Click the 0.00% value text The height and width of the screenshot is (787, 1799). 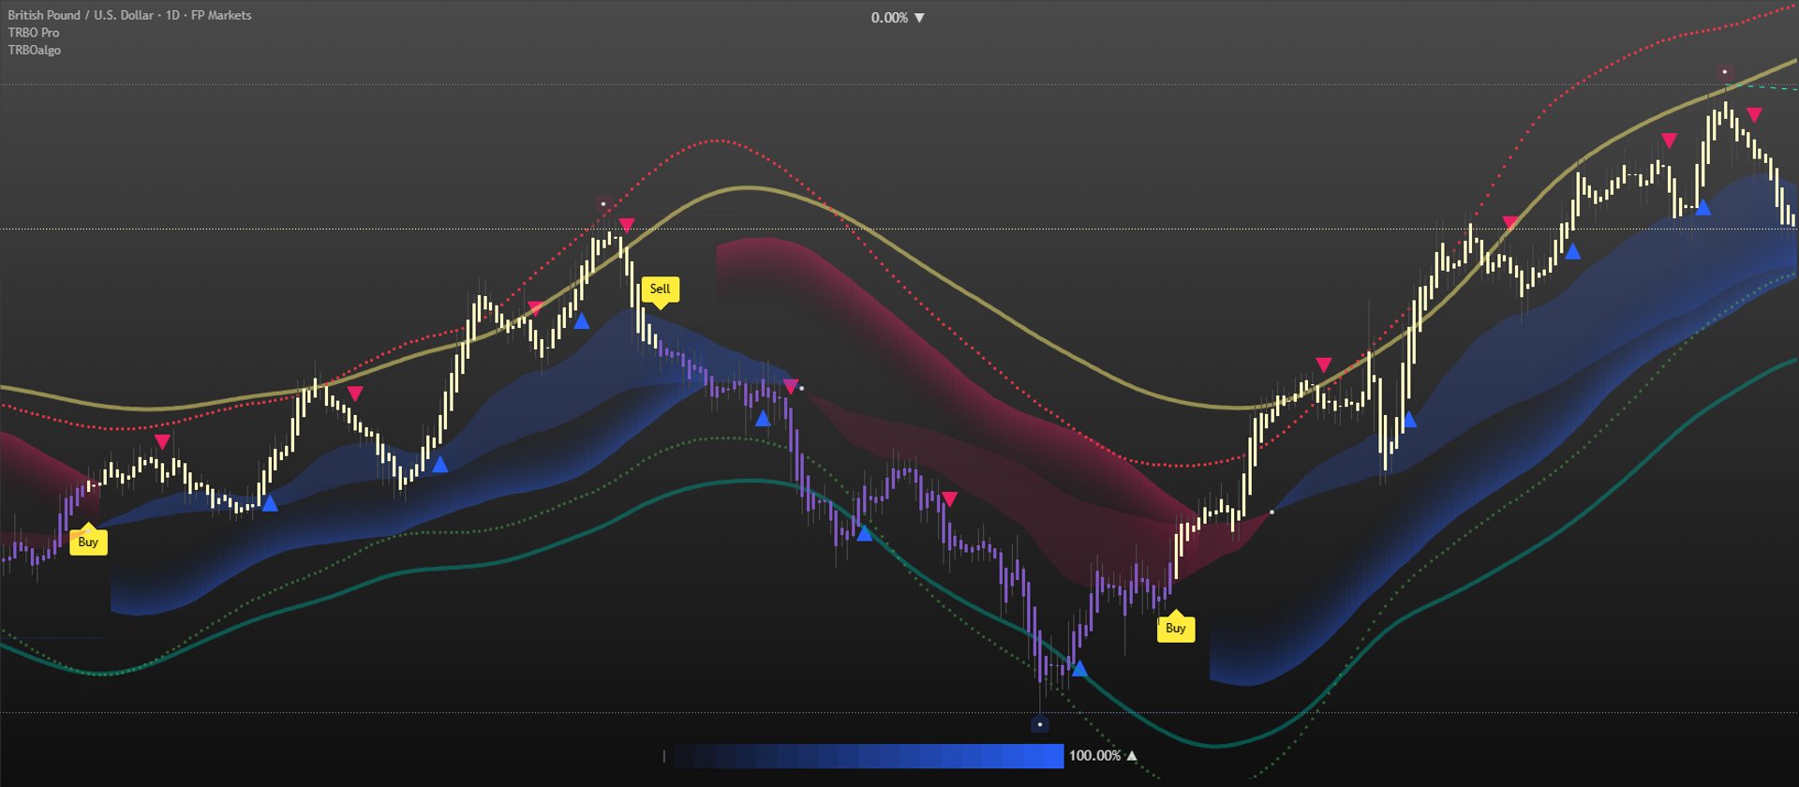(x=889, y=18)
